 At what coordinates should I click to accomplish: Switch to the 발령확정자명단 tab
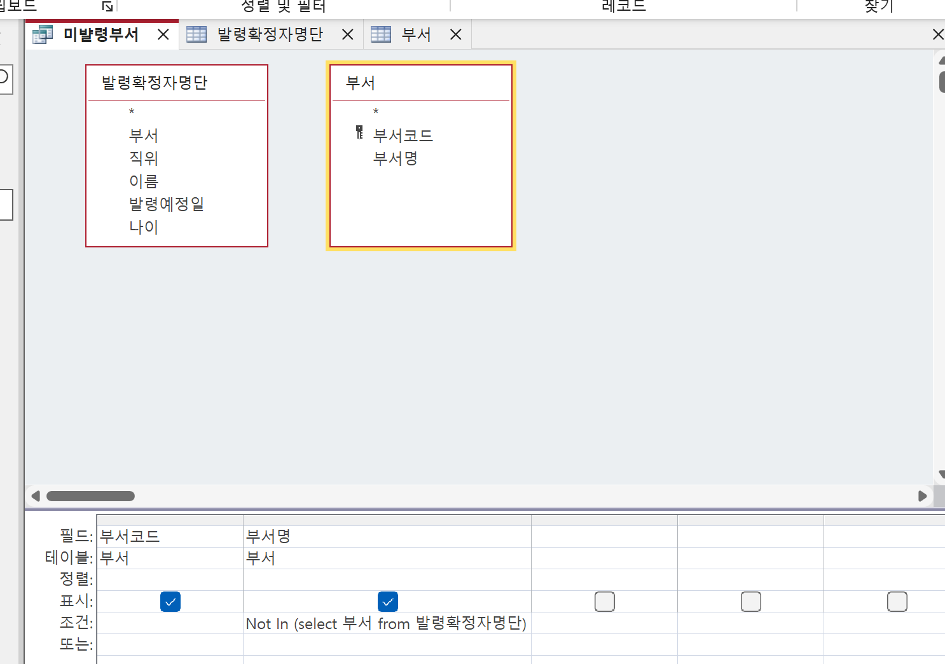tap(270, 34)
